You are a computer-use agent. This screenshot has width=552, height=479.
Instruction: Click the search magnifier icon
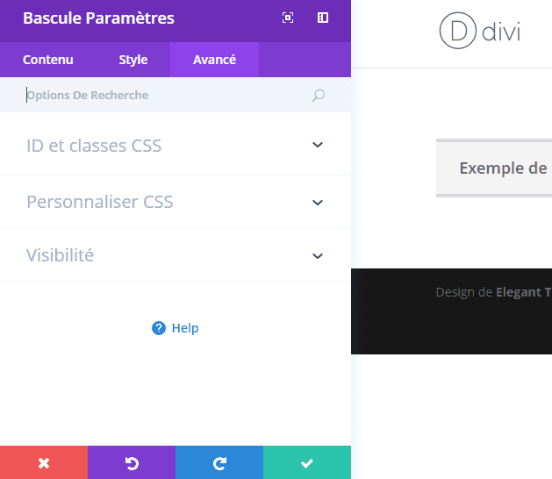click(x=319, y=95)
